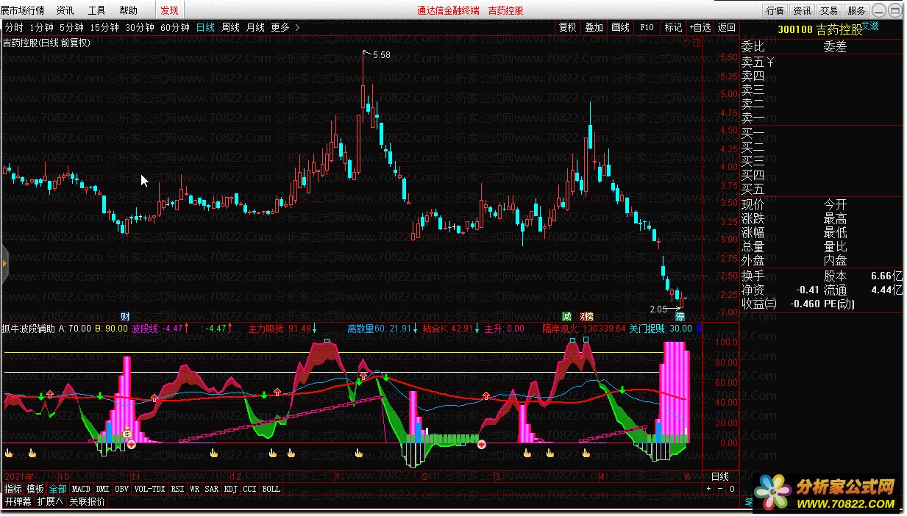907x516 pixels.
Task: Open the 画线 drawing tools
Action: click(x=621, y=27)
